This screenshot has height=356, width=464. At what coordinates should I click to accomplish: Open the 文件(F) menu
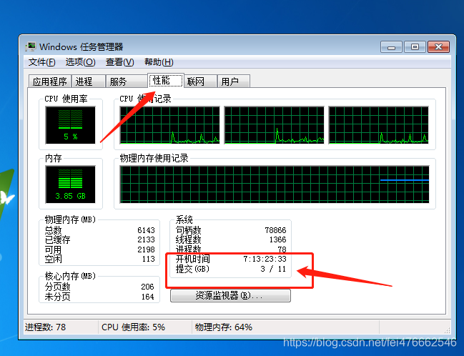tap(41, 62)
